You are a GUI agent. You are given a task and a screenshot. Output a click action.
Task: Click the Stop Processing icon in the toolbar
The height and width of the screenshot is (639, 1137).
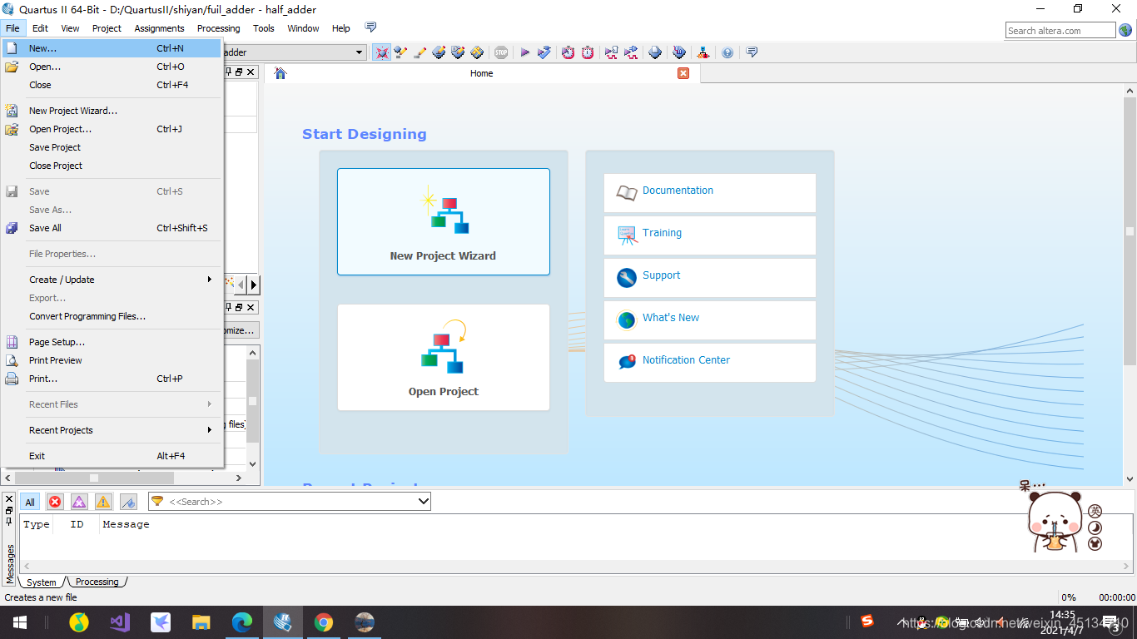point(501,52)
